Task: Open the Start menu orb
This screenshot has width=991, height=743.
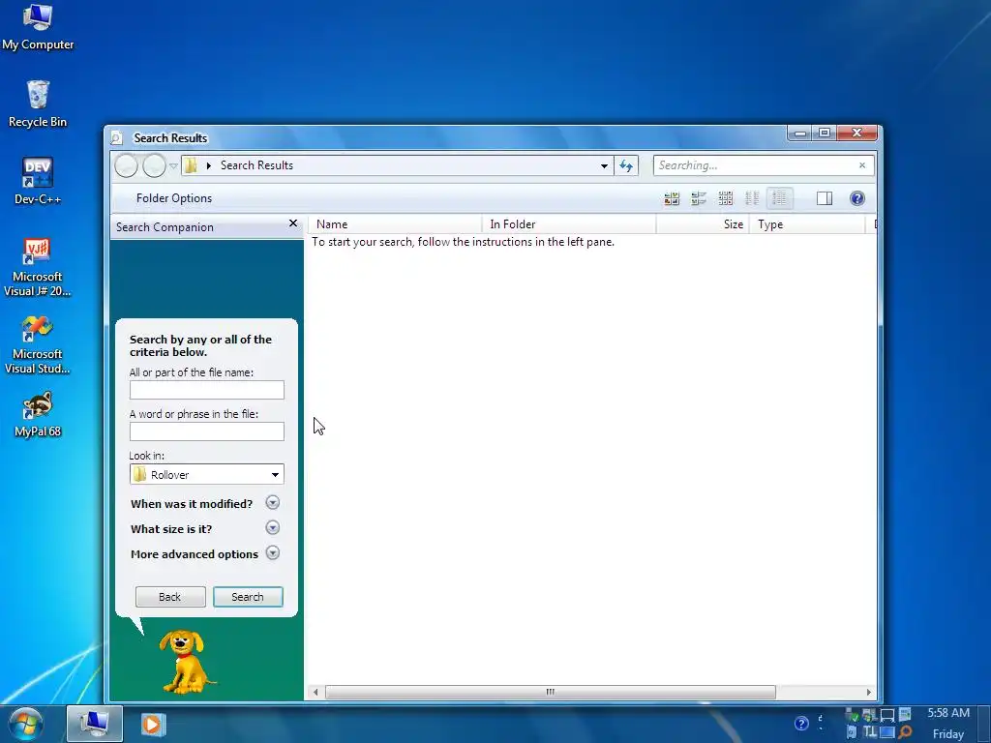Action: 26,724
